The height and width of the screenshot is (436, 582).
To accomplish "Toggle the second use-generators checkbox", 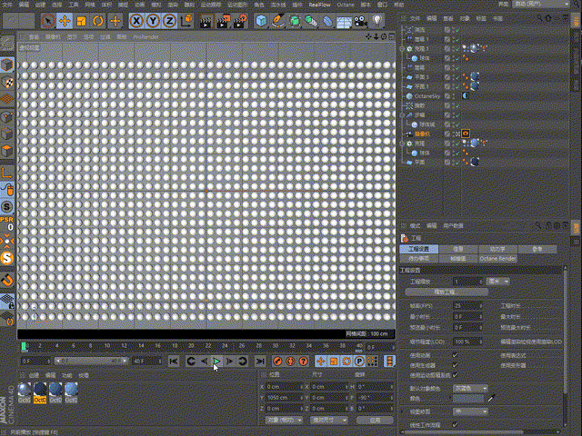I will (x=455, y=365).
